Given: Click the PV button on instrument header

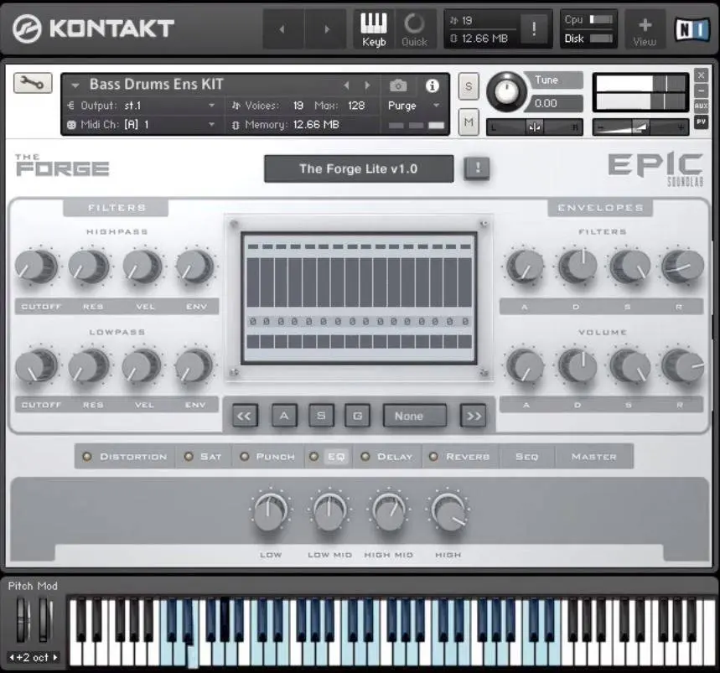Looking at the screenshot, I should (701, 122).
